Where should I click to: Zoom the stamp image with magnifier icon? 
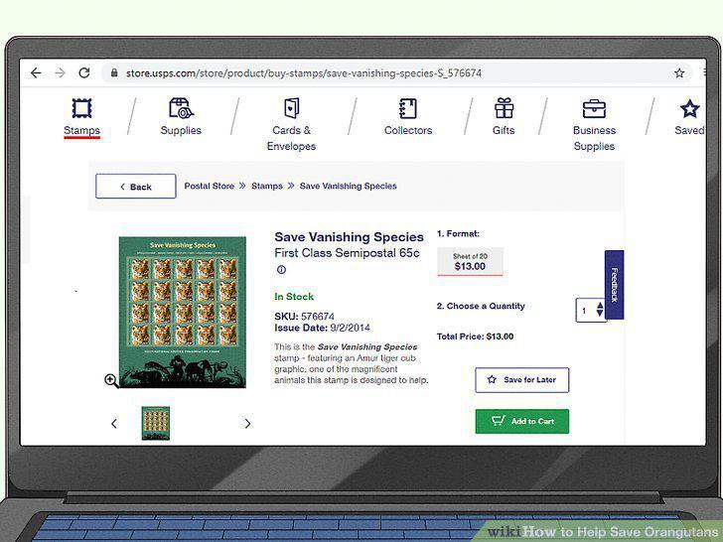pos(111,381)
